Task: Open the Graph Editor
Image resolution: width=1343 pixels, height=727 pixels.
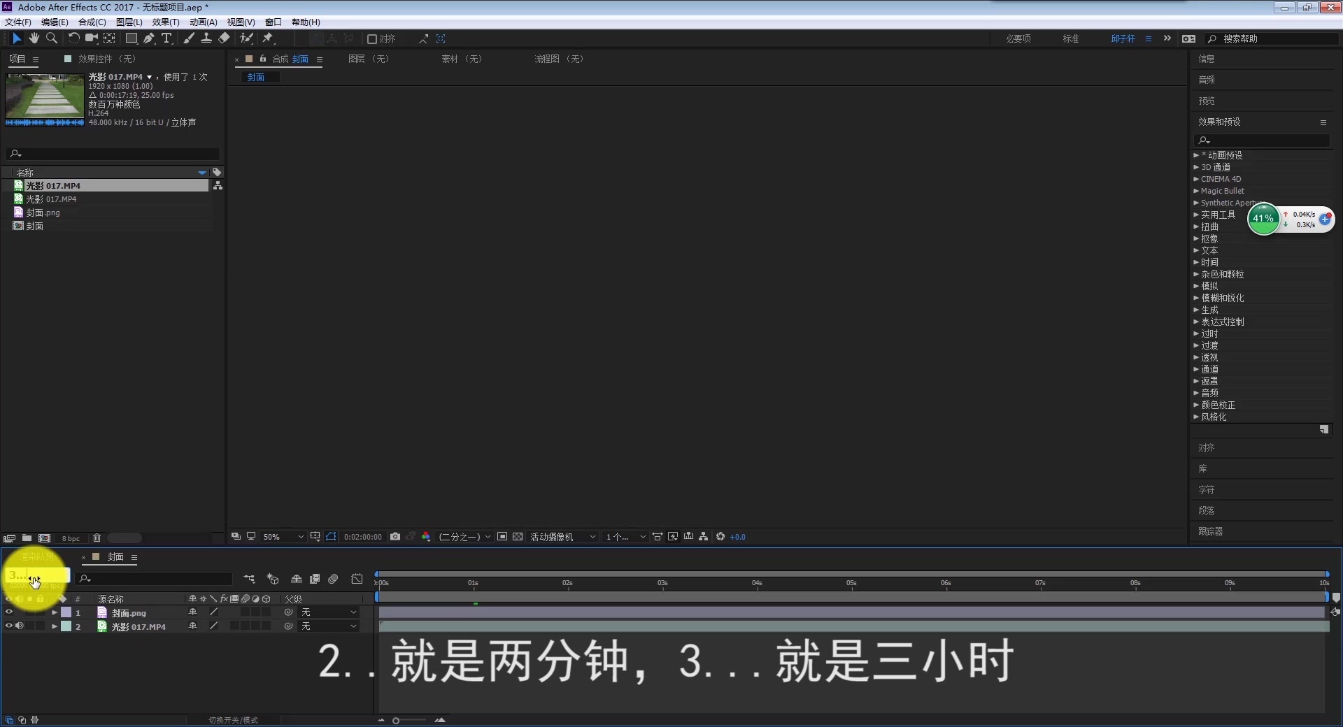Action: (x=357, y=579)
